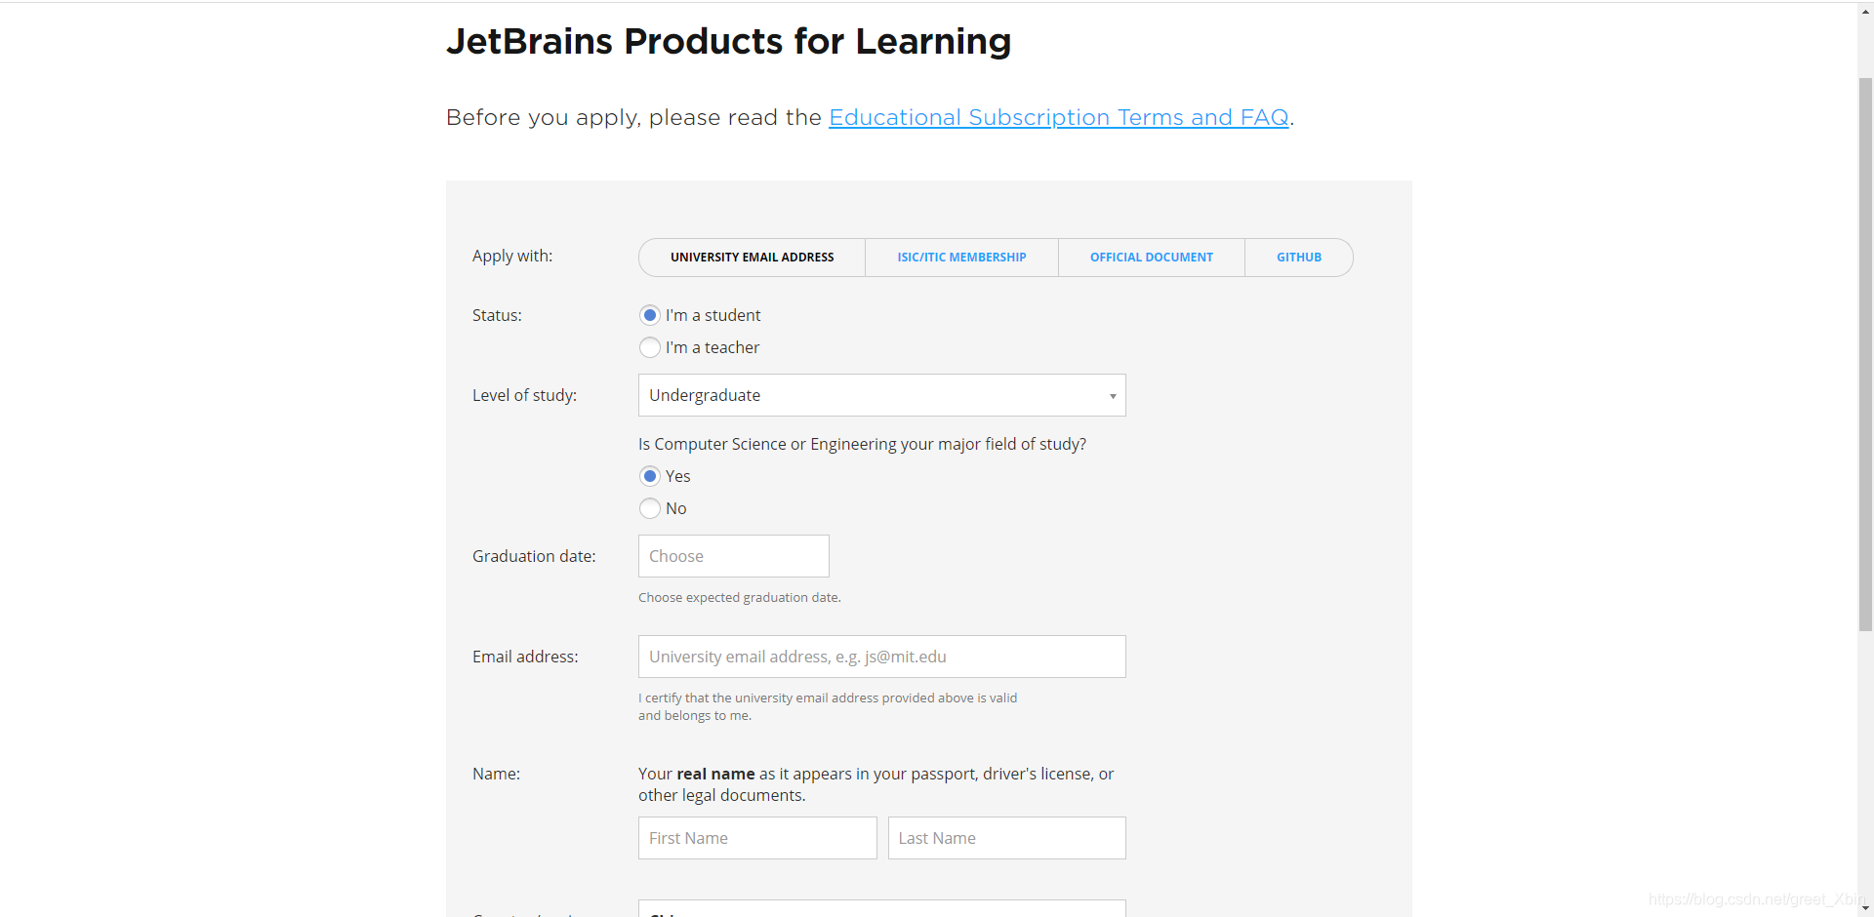
Task: Select the I'm a teacher radio
Action: [650, 347]
